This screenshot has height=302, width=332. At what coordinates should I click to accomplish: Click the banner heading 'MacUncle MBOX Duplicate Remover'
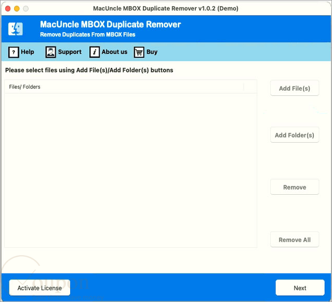pyautogui.click(x=111, y=24)
